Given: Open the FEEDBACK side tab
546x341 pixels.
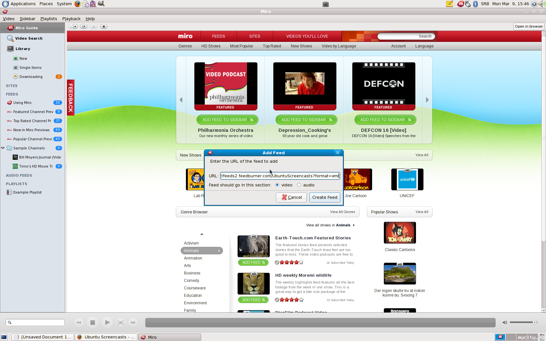Looking at the screenshot, I should (71, 97).
